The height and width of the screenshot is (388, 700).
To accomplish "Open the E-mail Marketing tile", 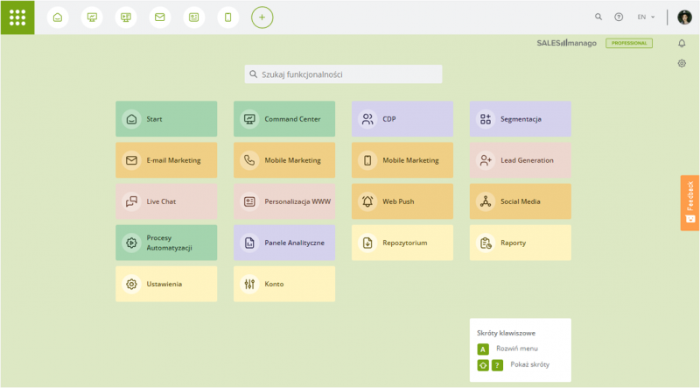I will 166,160.
